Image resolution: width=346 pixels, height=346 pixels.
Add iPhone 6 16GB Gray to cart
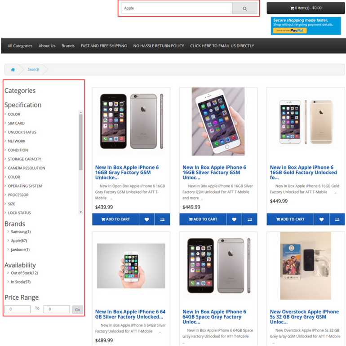pyautogui.click(x=115, y=219)
